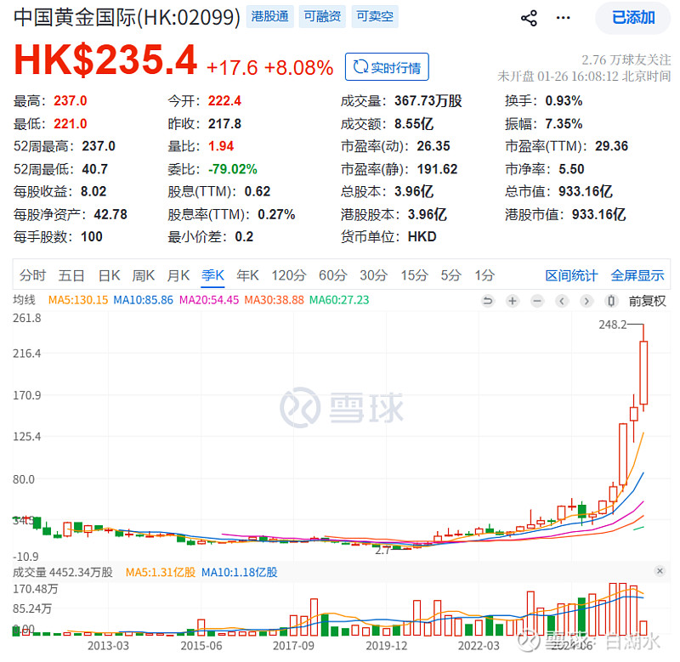Switch to 月K chart tab
Viewport: 680px width, 662px height.
pyautogui.click(x=178, y=275)
